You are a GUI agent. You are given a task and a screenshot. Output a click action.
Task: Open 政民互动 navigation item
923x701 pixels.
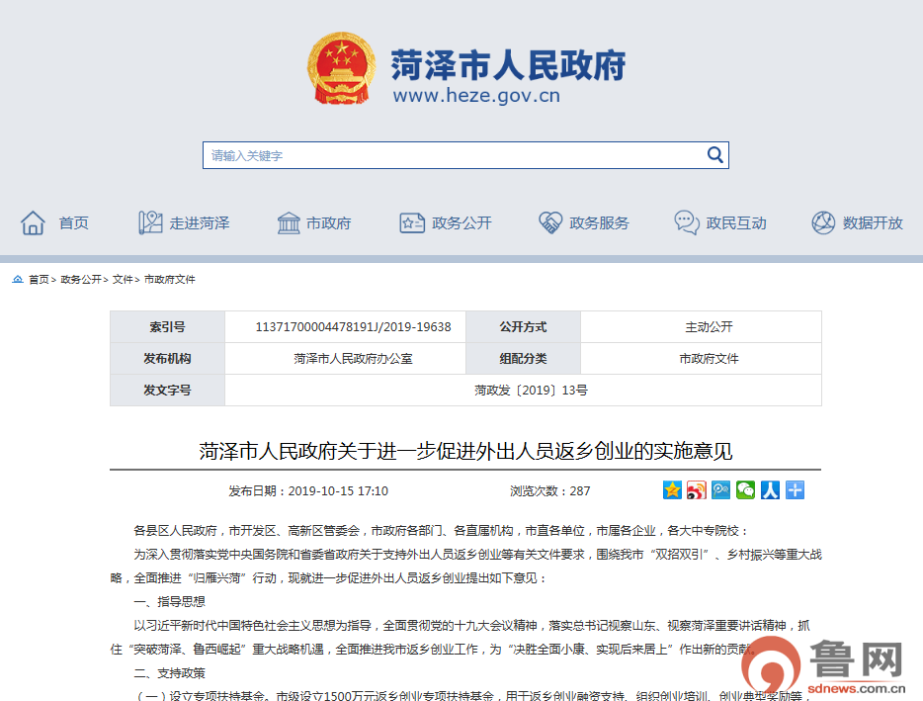pyautogui.click(x=719, y=223)
